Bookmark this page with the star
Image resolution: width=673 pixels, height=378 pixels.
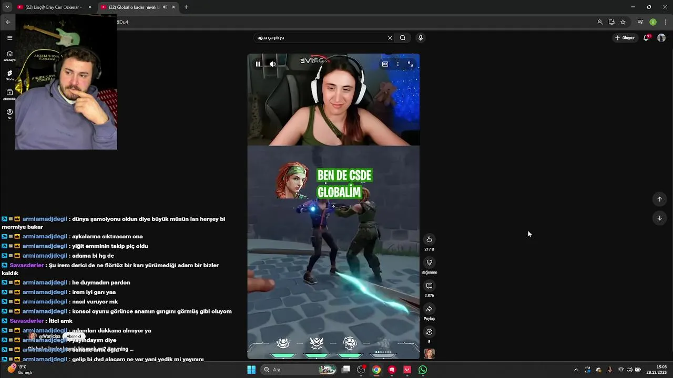pos(623,22)
